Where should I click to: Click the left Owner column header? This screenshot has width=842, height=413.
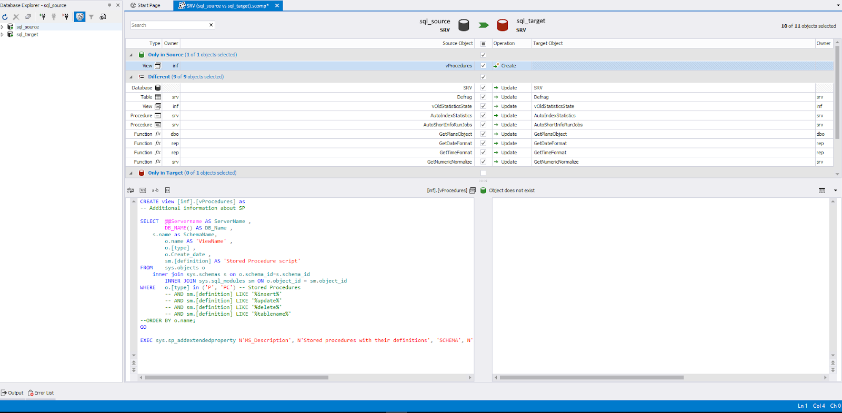[x=171, y=44]
